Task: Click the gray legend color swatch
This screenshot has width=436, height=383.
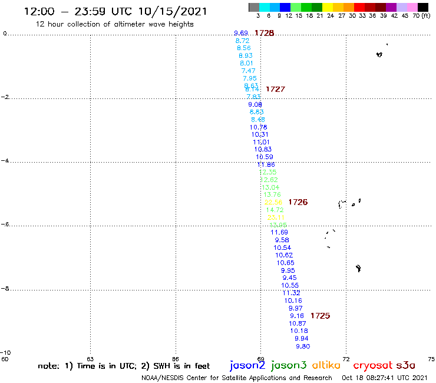Action: 254,7
